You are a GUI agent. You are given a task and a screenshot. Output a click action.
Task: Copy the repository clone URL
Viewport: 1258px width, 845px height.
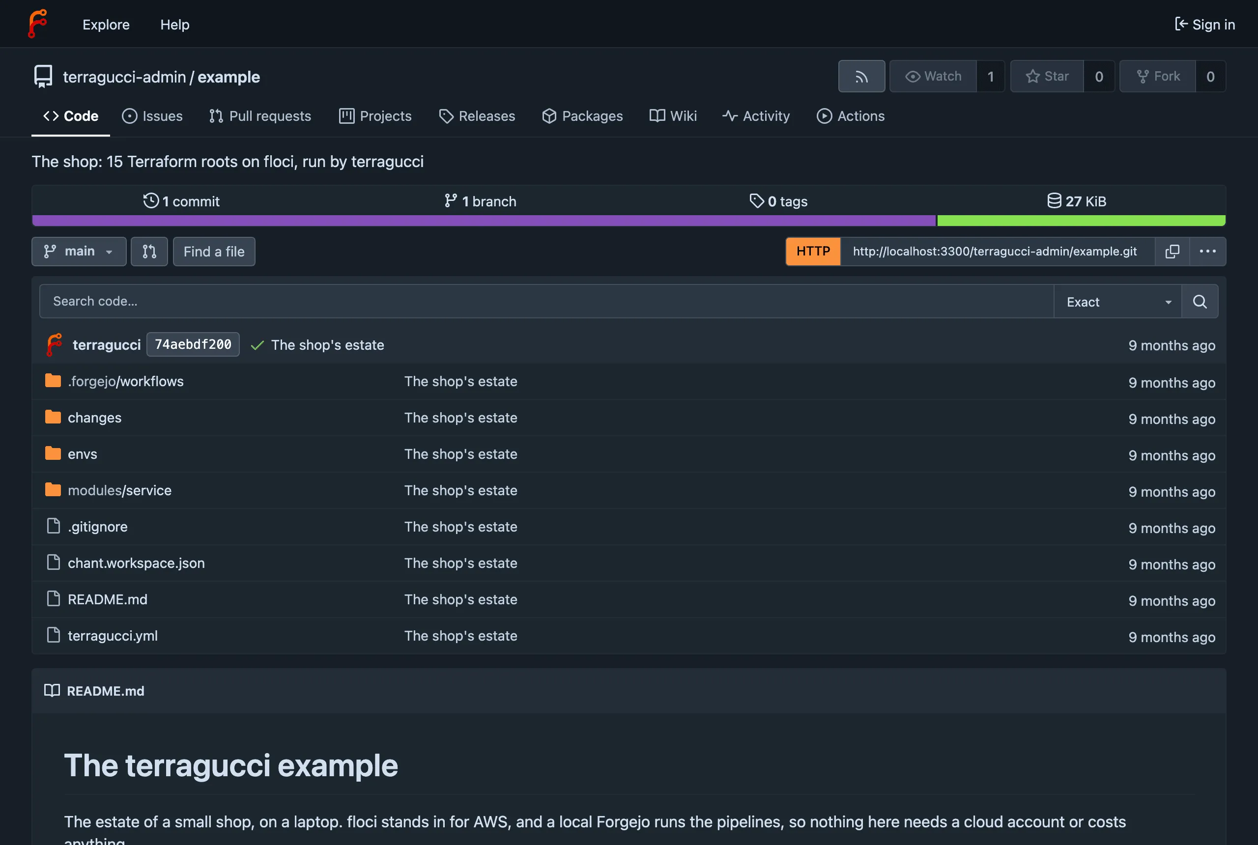[1172, 252]
